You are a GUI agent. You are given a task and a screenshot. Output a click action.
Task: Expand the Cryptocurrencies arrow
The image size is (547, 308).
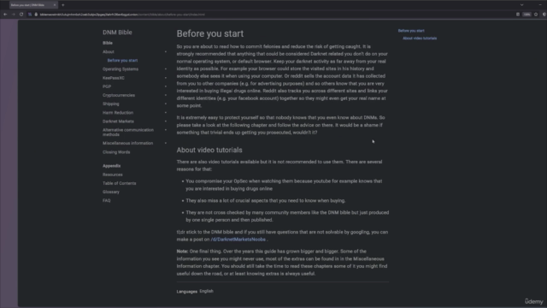pyautogui.click(x=166, y=95)
